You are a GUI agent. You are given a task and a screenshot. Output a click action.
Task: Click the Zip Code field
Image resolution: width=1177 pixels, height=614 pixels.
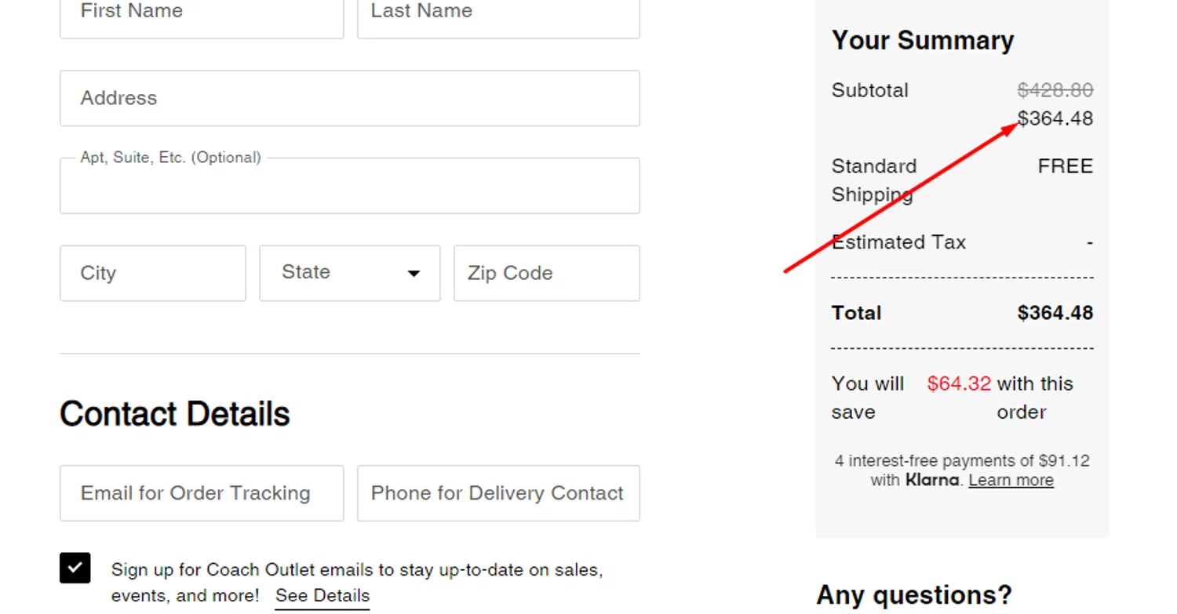(546, 273)
